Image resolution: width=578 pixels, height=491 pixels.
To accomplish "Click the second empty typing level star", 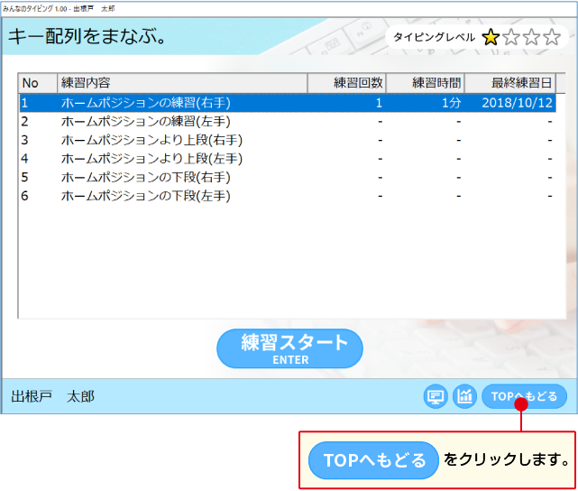I will point(511,37).
